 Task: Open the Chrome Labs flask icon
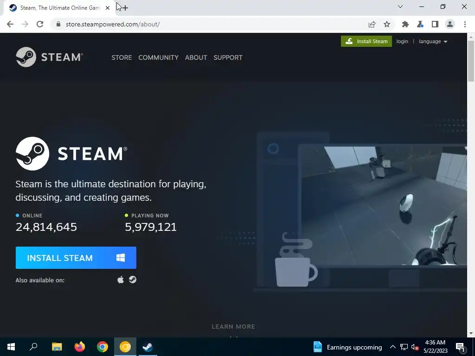420,24
